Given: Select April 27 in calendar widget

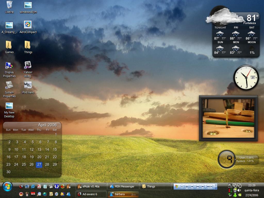Looking at the screenshot, I should point(39,164).
